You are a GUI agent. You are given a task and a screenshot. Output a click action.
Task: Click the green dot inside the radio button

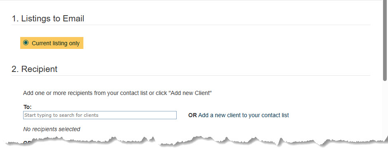[x=26, y=43]
